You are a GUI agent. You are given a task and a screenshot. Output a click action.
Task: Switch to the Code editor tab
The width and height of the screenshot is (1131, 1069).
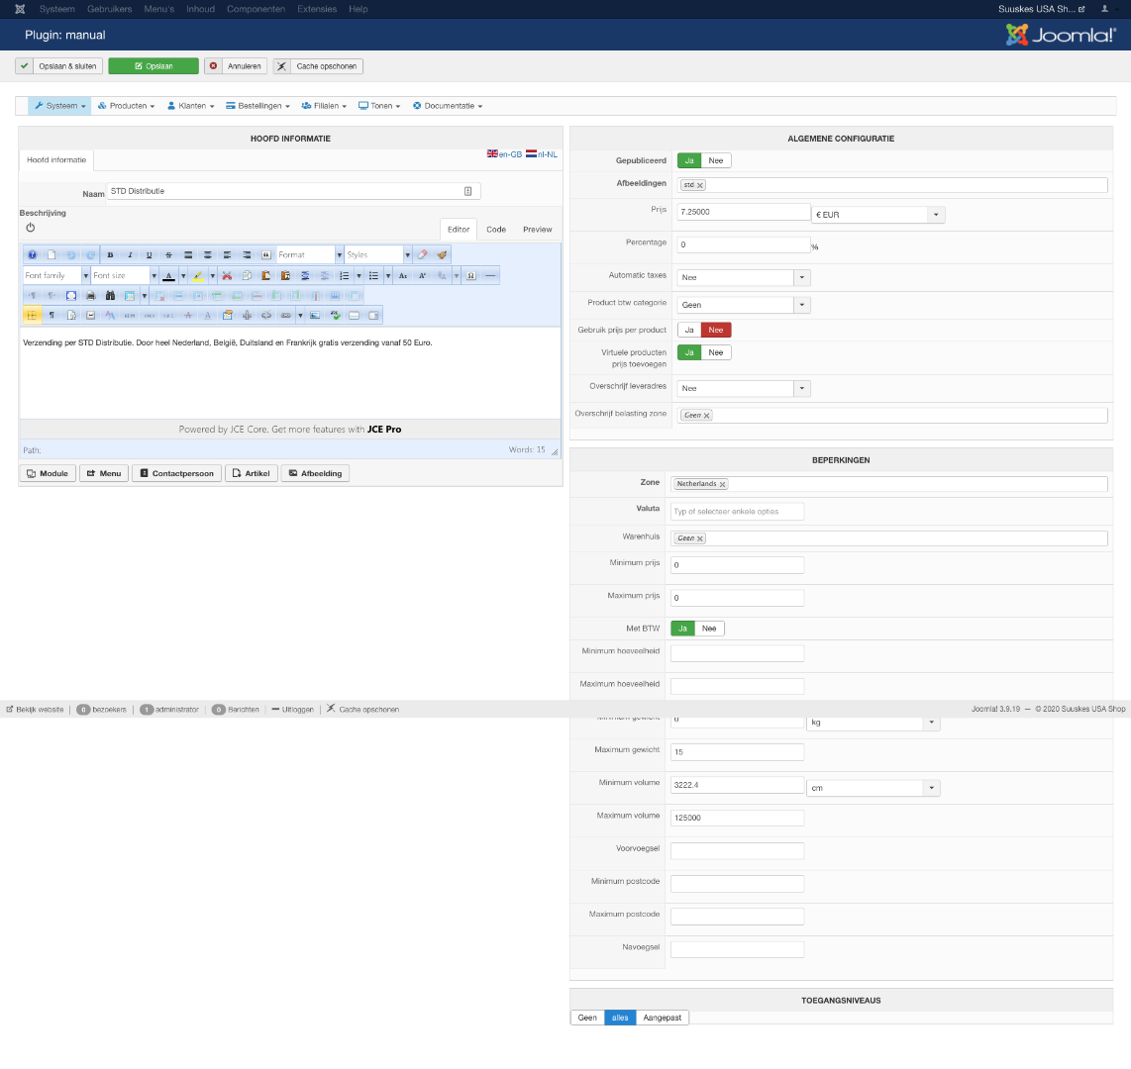click(496, 230)
